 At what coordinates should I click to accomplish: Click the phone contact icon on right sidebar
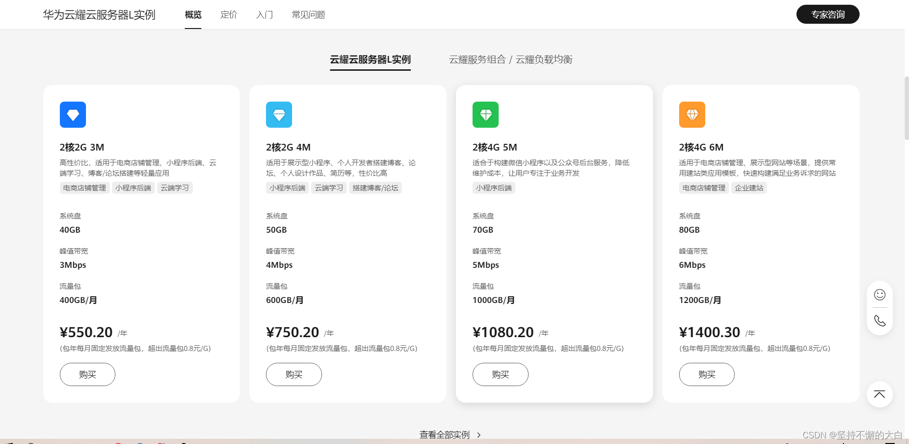[x=880, y=321]
